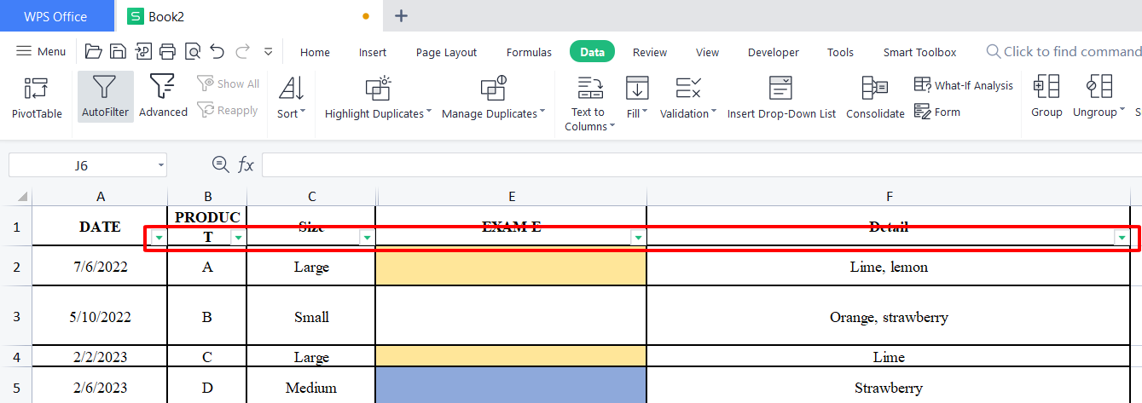The width and height of the screenshot is (1142, 403).
Task: Click the Save icon
Action: click(x=119, y=52)
